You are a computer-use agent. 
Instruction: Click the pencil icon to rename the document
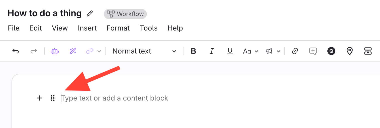[x=89, y=14]
